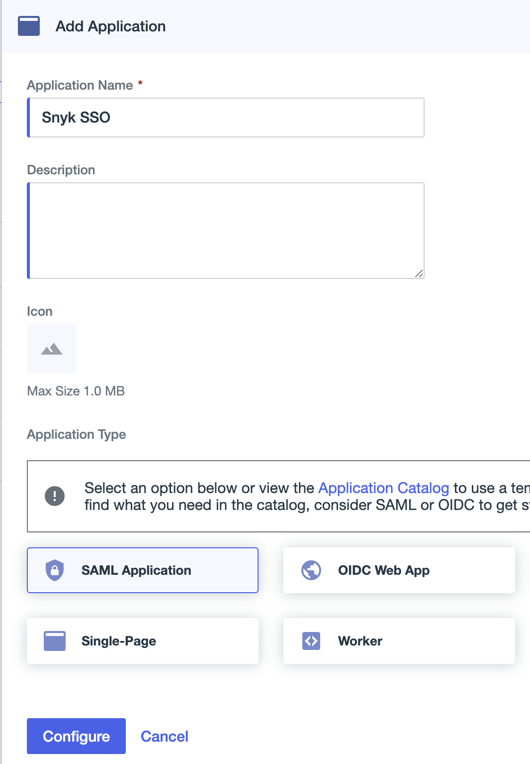Click the Max Size 1.0 MB hint text

76,391
